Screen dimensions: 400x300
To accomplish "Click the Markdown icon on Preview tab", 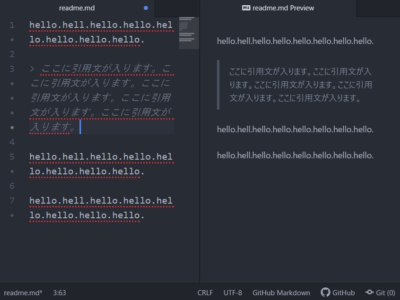I will coord(246,8).
